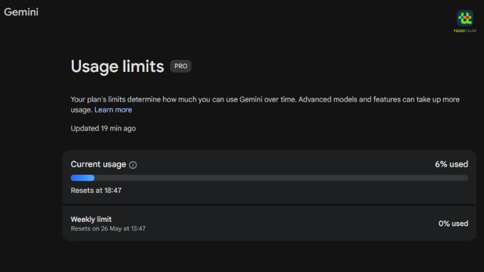Click 'Resets on 26 May at 13:47' text
Image resolution: width=484 pixels, height=272 pixels.
coord(108,228)
